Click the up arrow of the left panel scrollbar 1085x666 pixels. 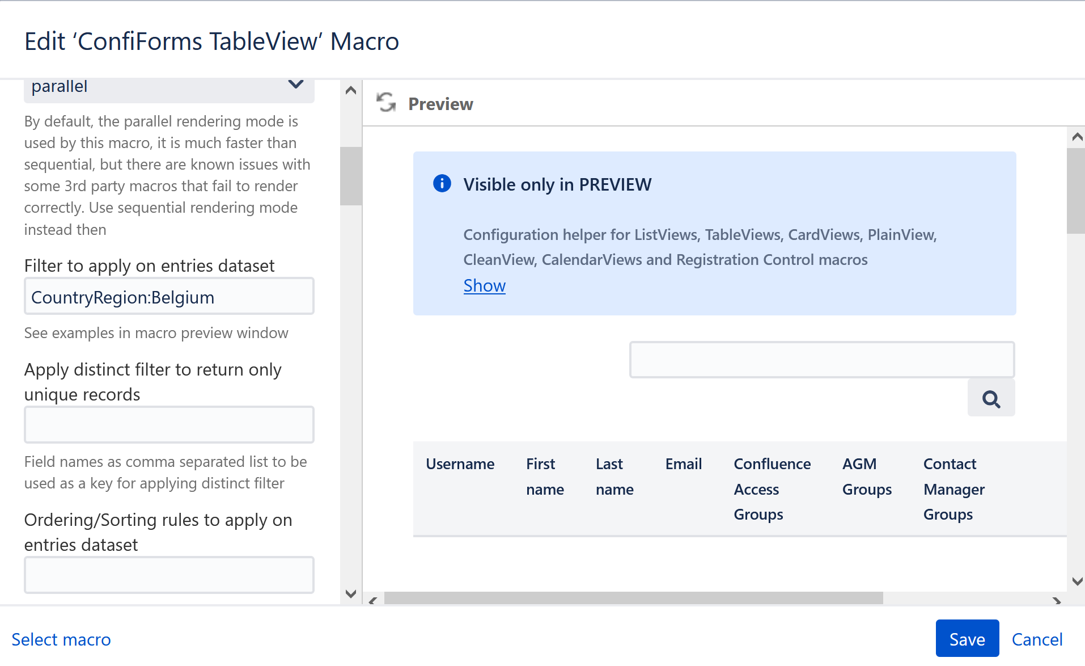pos(350,90)
